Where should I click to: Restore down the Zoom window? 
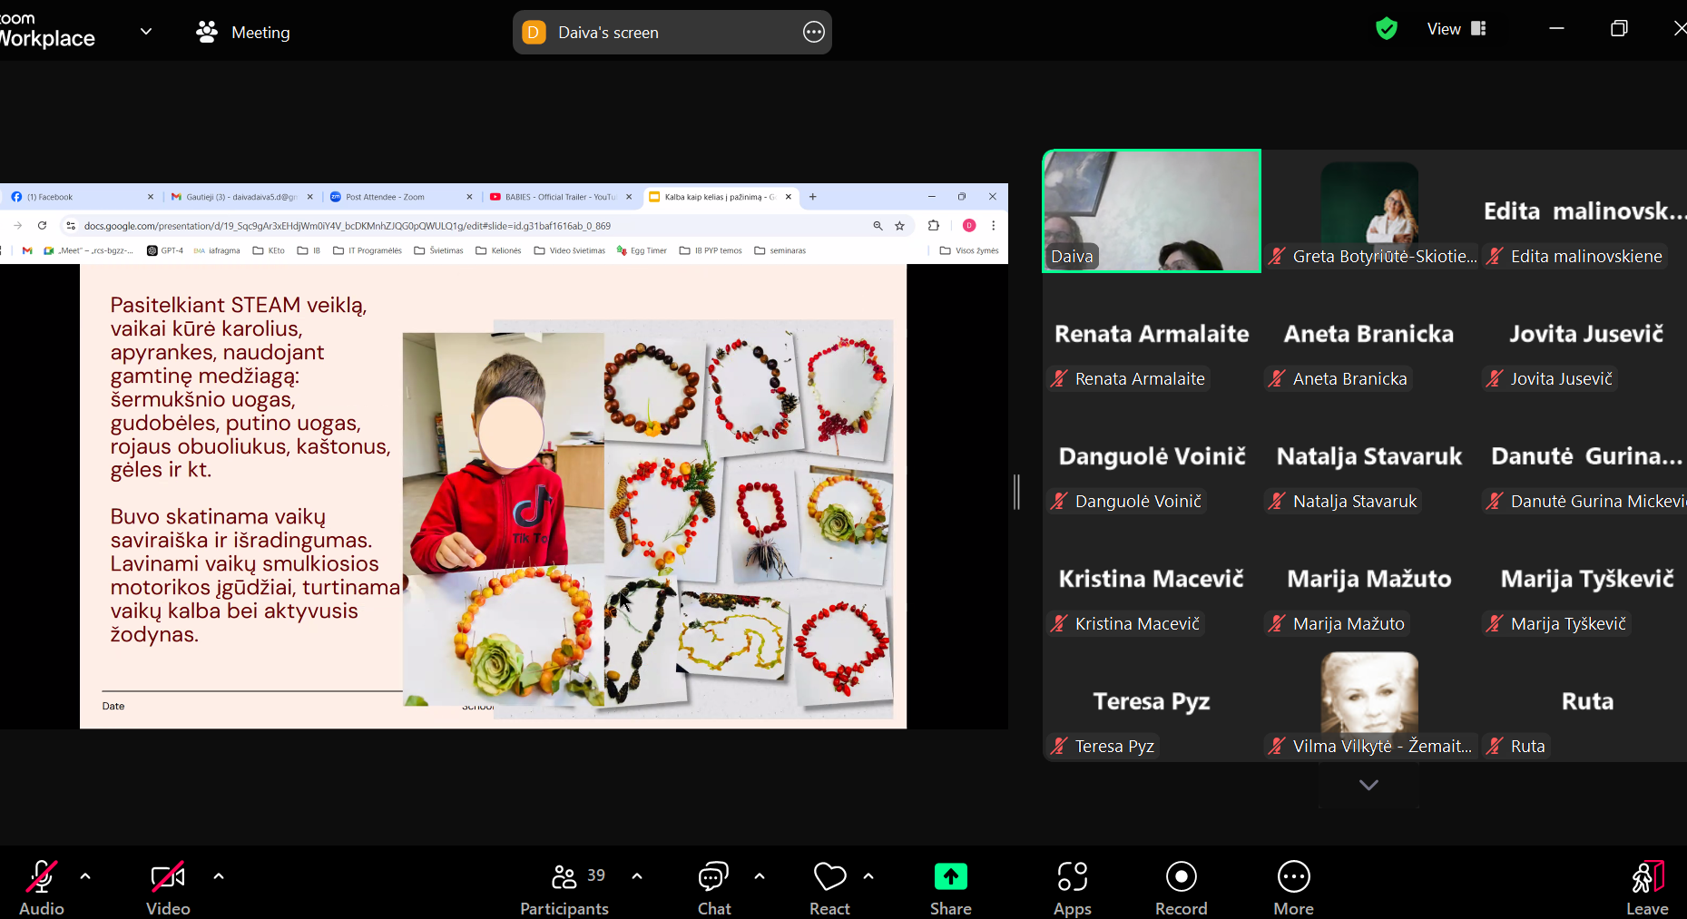[x=1619, y=29]
